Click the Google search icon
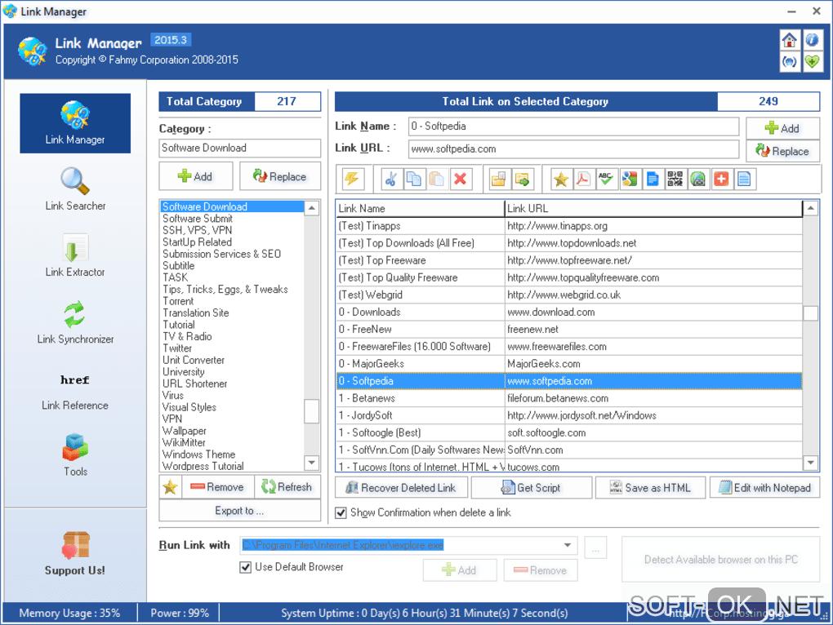 point(630,179)
